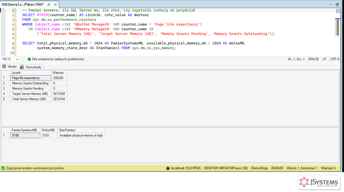344x192 pixels.
Task: Close the SQLQuery1 query tab
Action: [55, 4]
